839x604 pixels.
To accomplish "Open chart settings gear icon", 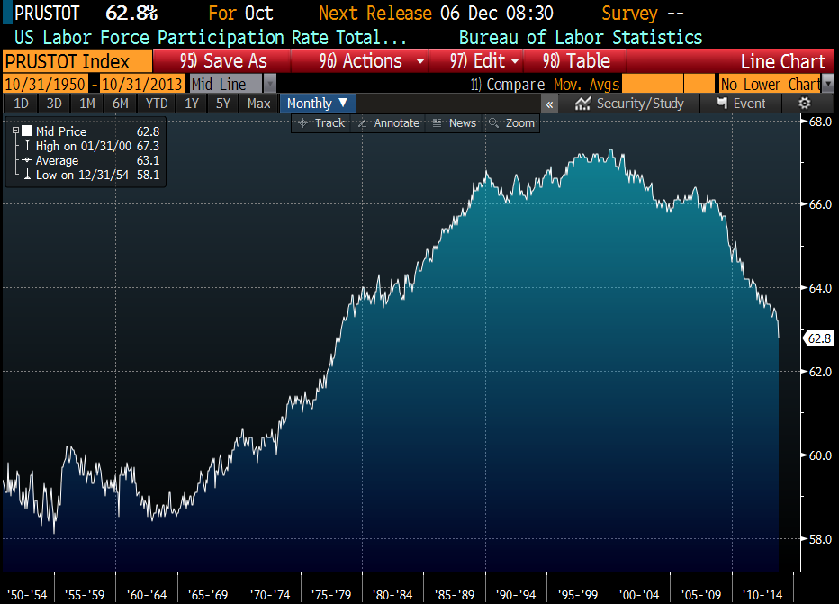I will pos(805,104).
